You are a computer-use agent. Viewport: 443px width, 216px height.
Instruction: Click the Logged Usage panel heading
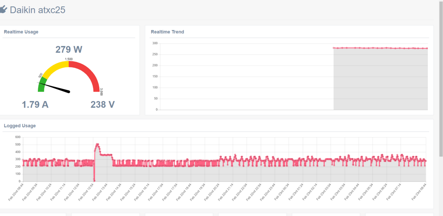pyautogui.click(x=20, y=126)
